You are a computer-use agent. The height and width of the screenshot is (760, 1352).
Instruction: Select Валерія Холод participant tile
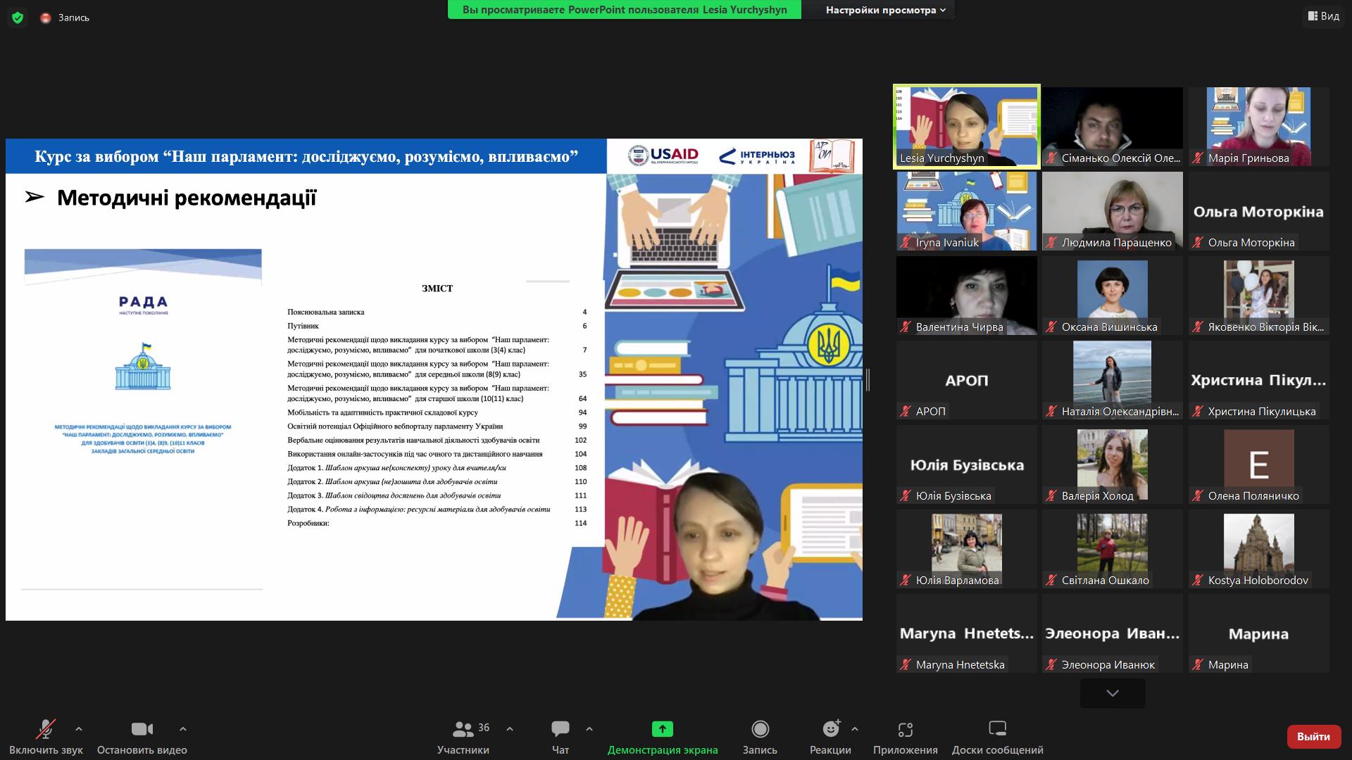pos(1113,464)
